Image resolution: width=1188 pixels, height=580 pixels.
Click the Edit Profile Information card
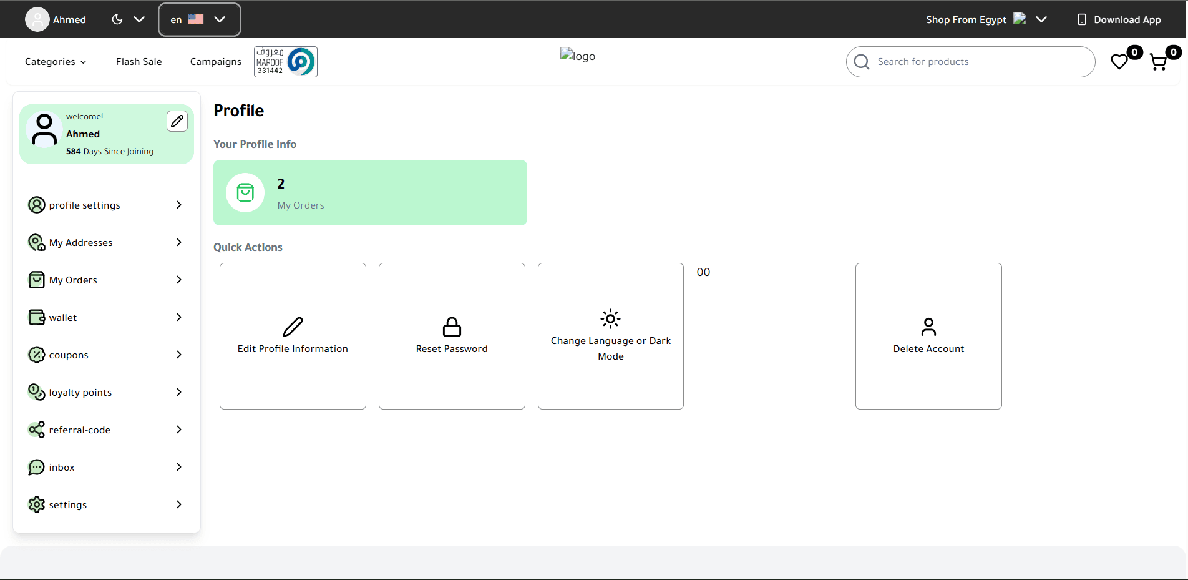pos(293,336)
